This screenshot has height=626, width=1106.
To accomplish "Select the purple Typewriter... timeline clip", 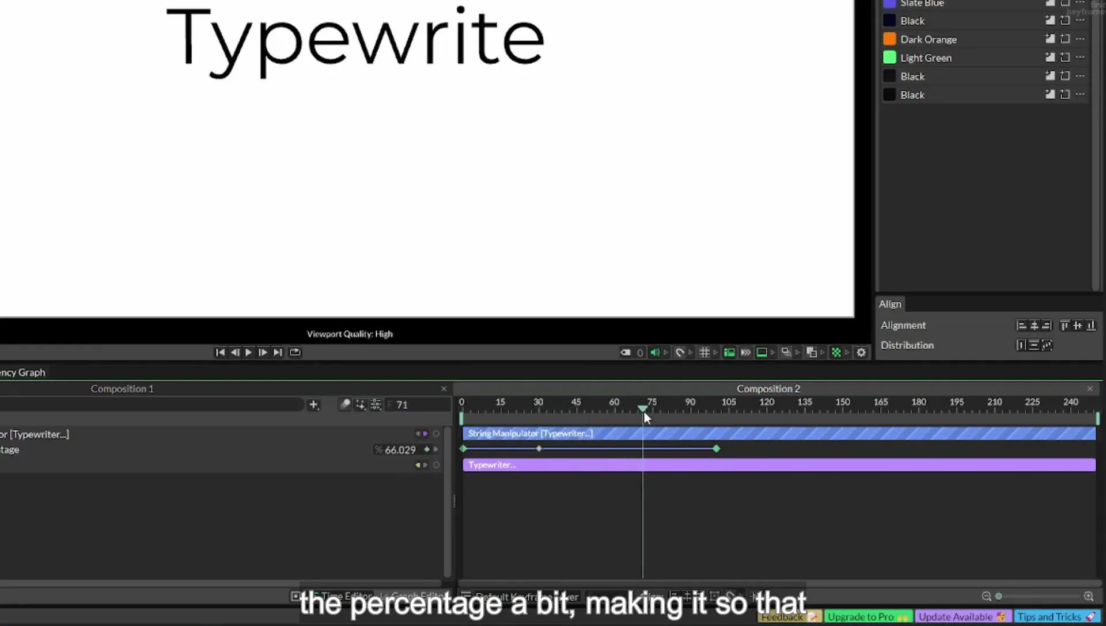I will (x=779, y=465).
